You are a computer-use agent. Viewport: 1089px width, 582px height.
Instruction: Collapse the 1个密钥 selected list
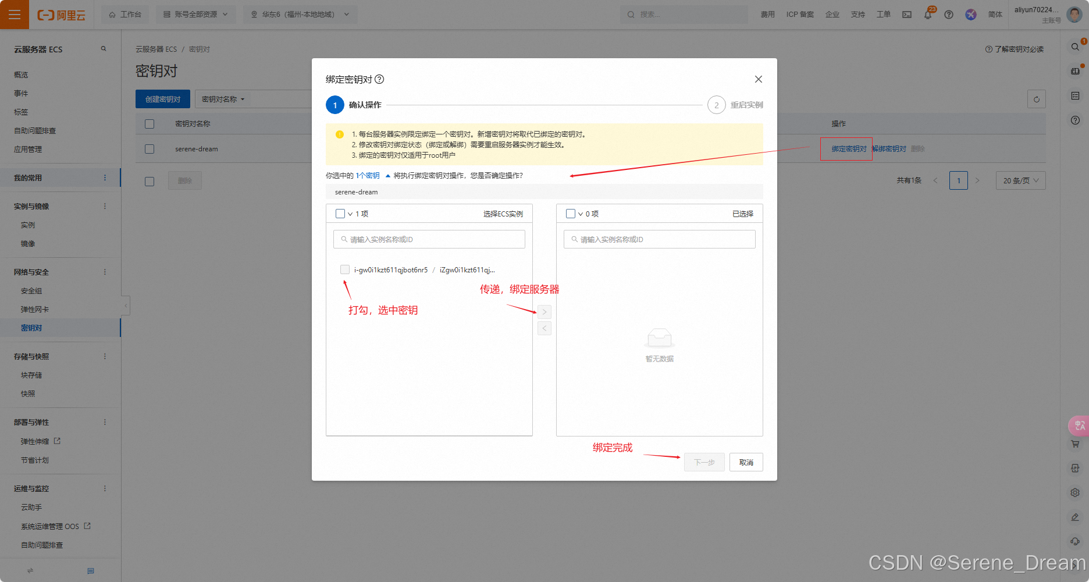coord(388,176)
